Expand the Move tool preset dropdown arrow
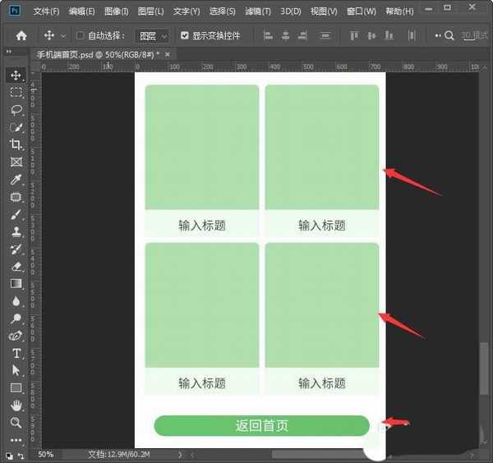Screen dimensions: 493x463 coord(63,36)
